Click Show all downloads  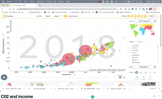click(153, 89)
